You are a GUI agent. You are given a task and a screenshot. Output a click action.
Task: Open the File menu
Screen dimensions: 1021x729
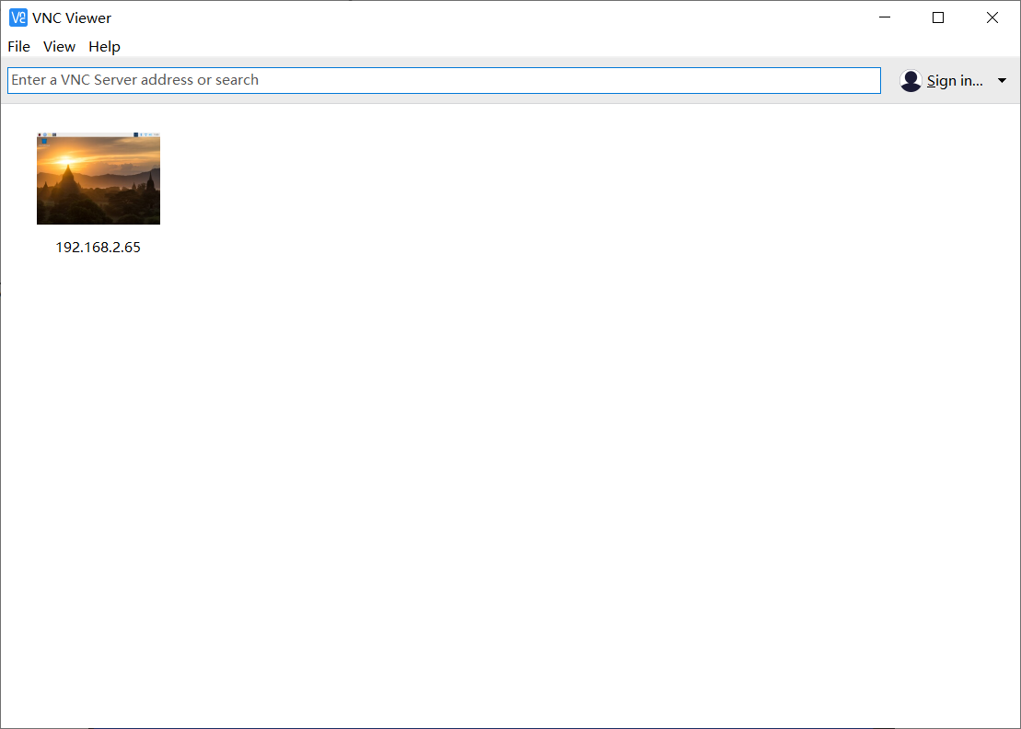tap(19, 47)
